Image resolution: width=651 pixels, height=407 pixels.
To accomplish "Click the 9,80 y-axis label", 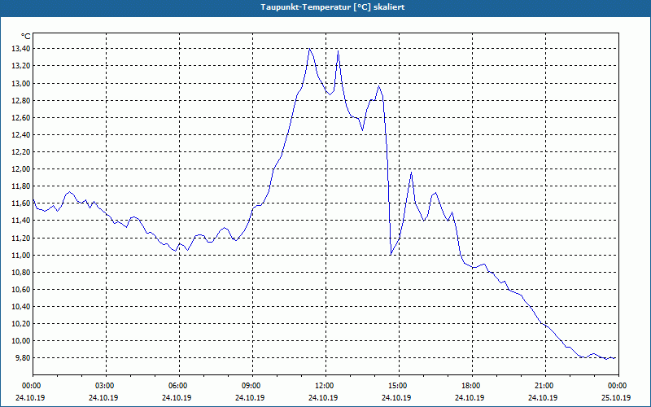I will pyautogui.click(x=22, y=357).
